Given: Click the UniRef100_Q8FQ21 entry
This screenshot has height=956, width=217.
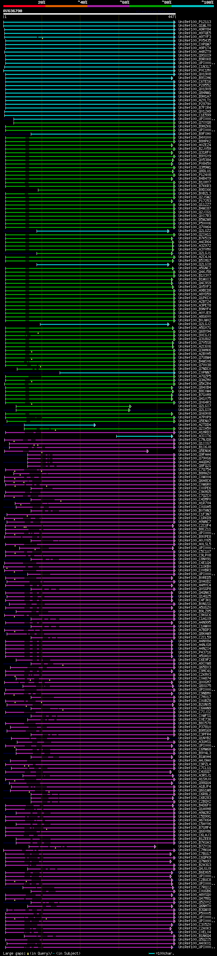Looking at the screenshot, I should pyautogui.click(x=195, y=466).
